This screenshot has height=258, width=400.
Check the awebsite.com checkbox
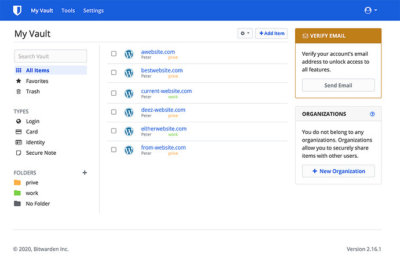(114, 53)
